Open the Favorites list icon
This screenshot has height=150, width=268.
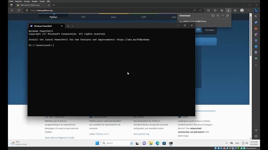215,10
